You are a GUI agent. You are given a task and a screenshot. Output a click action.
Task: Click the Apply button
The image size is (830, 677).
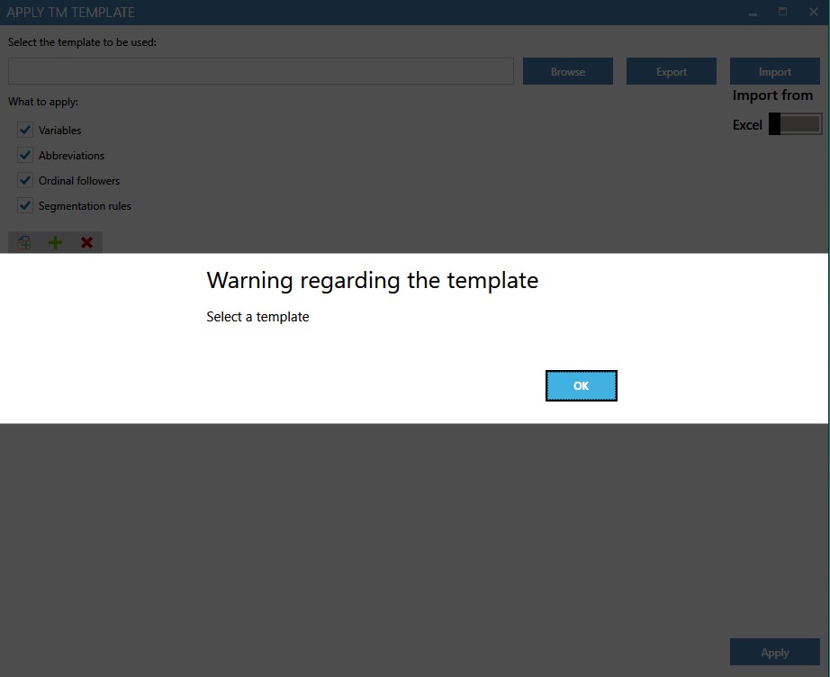tap(775, 652)
